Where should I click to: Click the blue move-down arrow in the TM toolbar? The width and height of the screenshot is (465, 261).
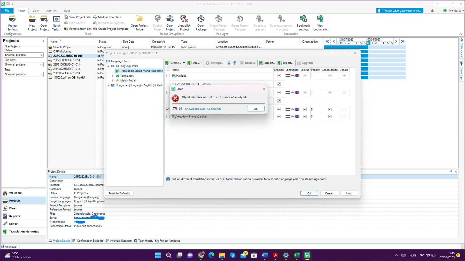(229, 63)
